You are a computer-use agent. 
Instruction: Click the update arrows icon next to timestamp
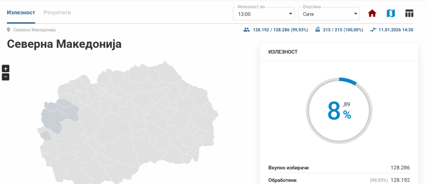point(373,30)
